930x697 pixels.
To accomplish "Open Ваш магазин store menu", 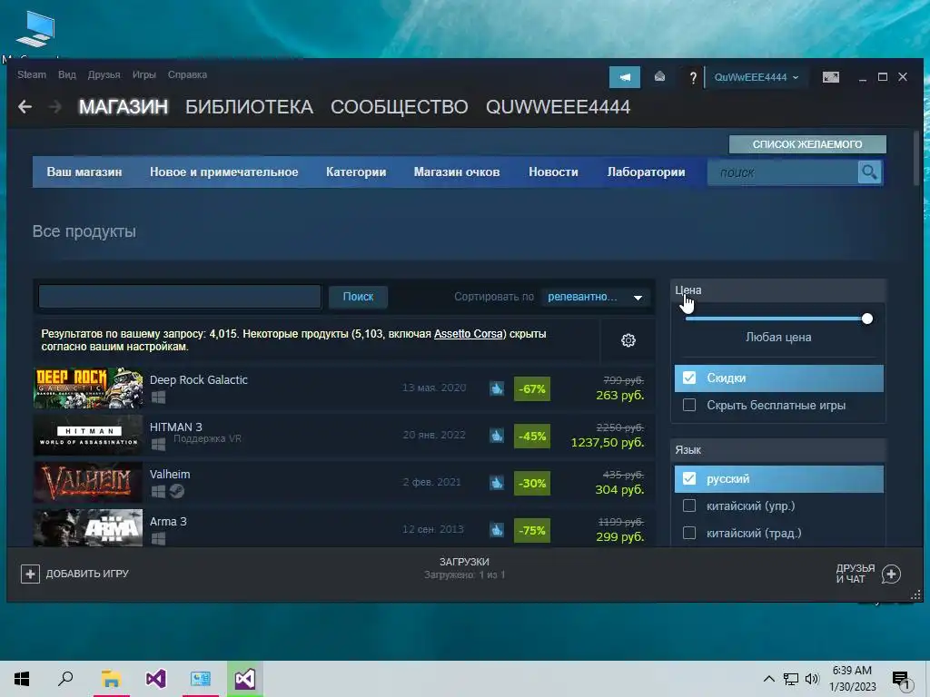I will pos(84,172).
